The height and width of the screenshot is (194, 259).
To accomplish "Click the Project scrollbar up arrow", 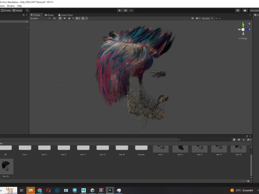I will point(251,147).
